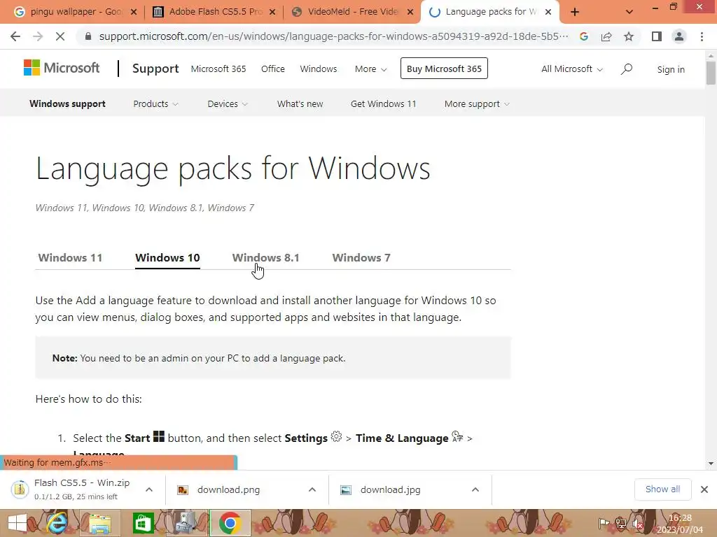Open the download.jpg options chevron
The image size is (717, 537).
pyautogui.click(x=475, y=489)
